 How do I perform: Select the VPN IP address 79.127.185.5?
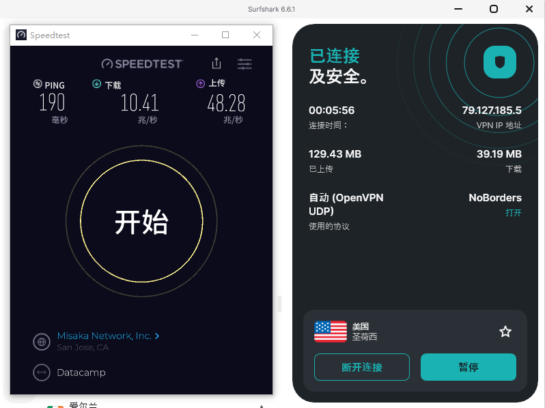click(x=492, y=111)
